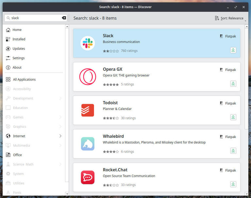Open Settings from the sidebar
The height and width of the screenshot is (198, 251).
18,58
